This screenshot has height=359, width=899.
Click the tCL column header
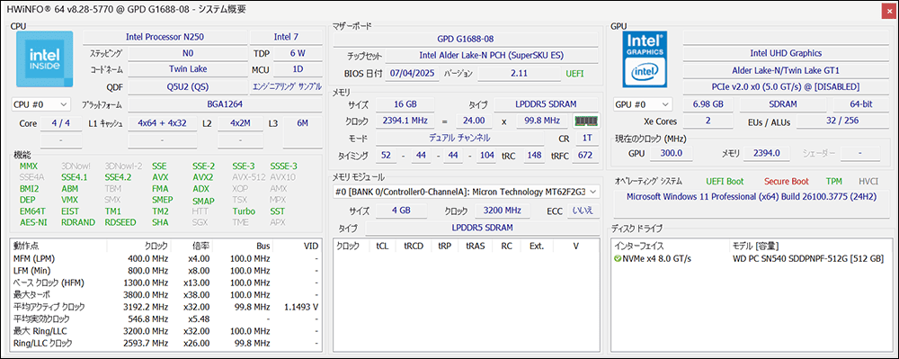point(382,246)
